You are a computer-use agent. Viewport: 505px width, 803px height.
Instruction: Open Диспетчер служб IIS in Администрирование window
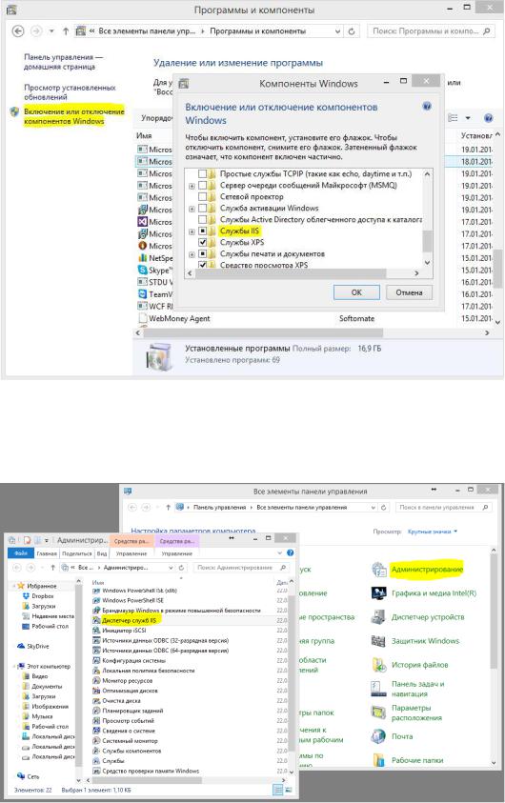tap(129, 620)
